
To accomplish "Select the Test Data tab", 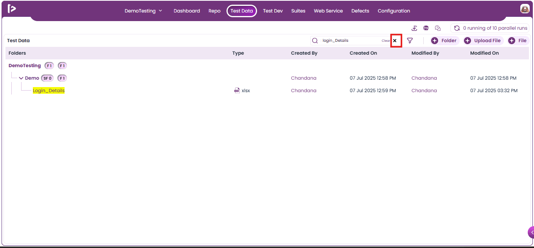I will [x=242, y=11].
